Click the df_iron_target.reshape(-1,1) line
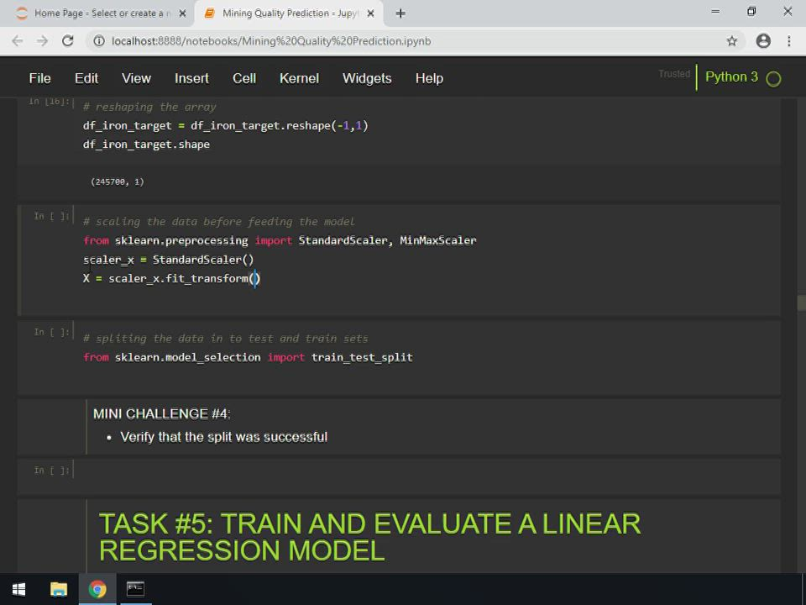The width and height of the screenshot is (806, 605). pyautogui.click(x=226, y=126)
